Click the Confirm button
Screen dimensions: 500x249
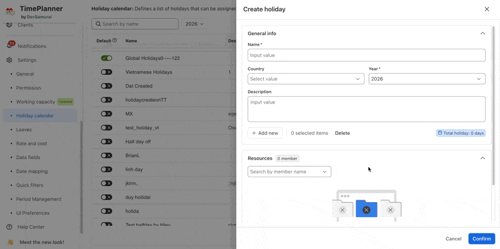point(481,239)
